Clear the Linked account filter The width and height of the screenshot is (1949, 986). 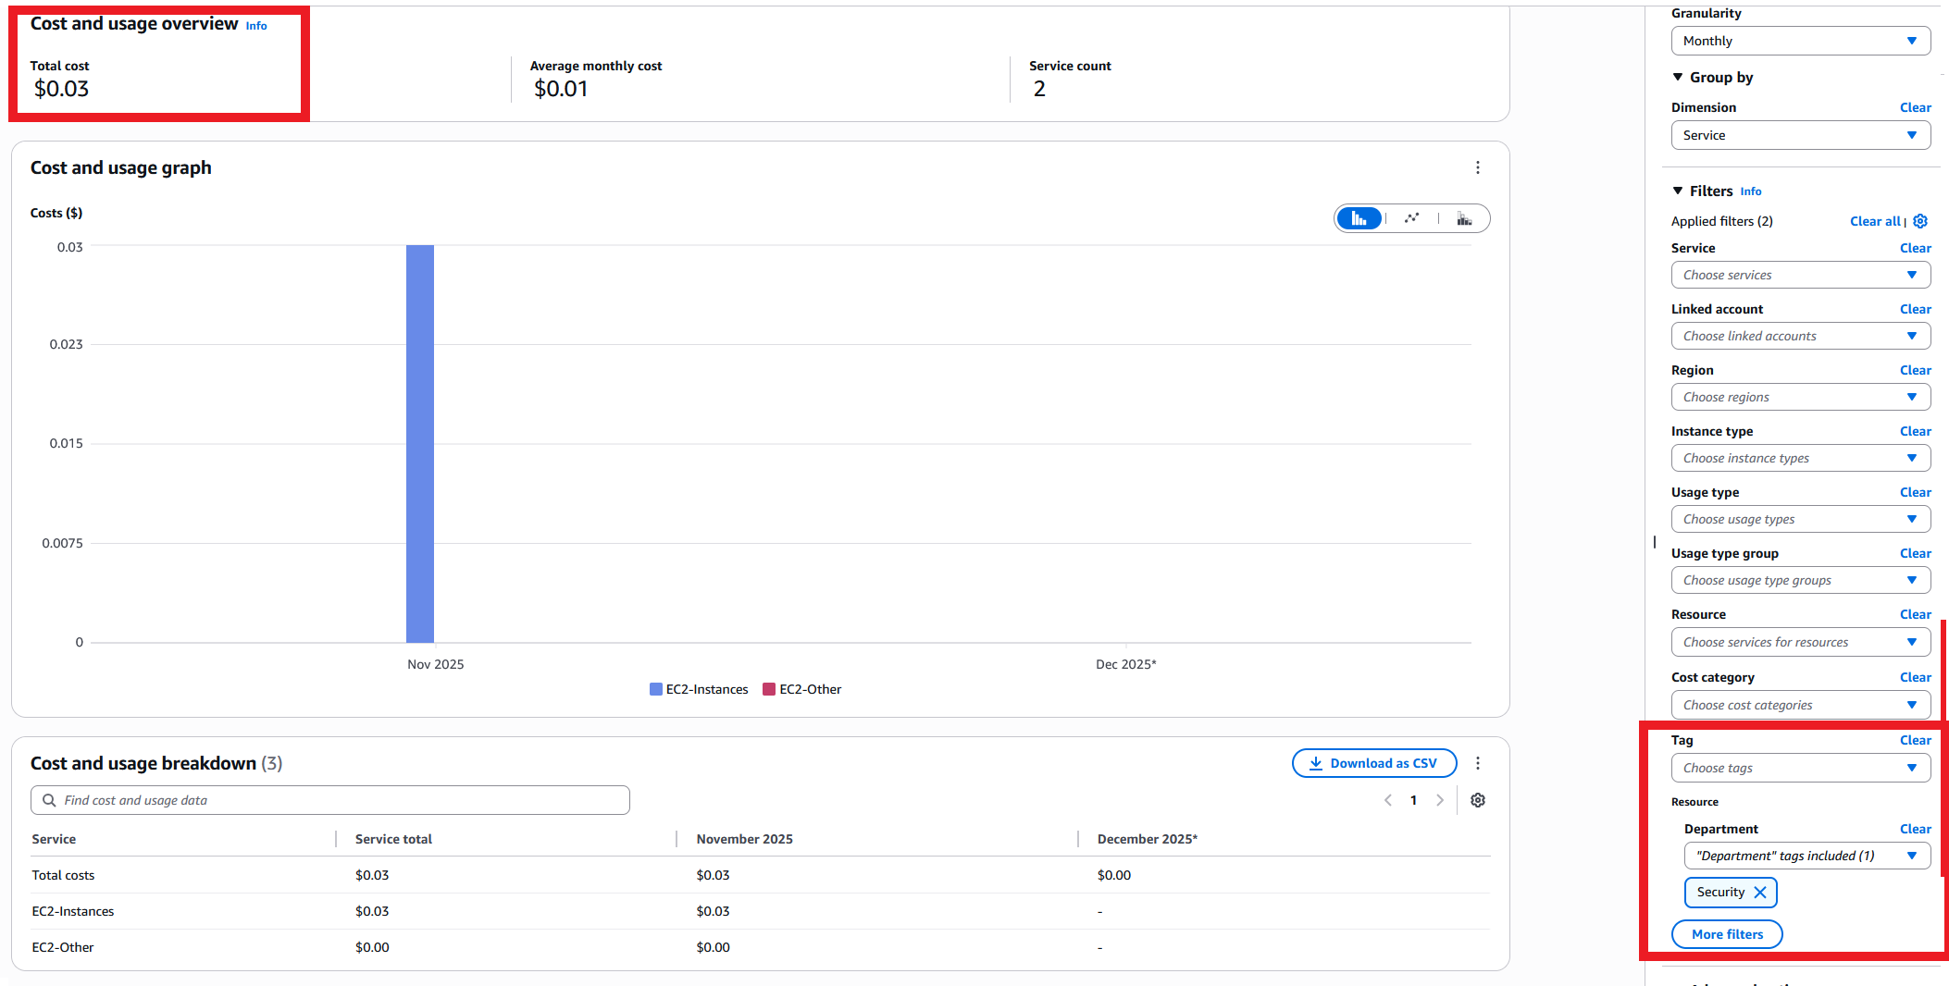click(1915, 309)
